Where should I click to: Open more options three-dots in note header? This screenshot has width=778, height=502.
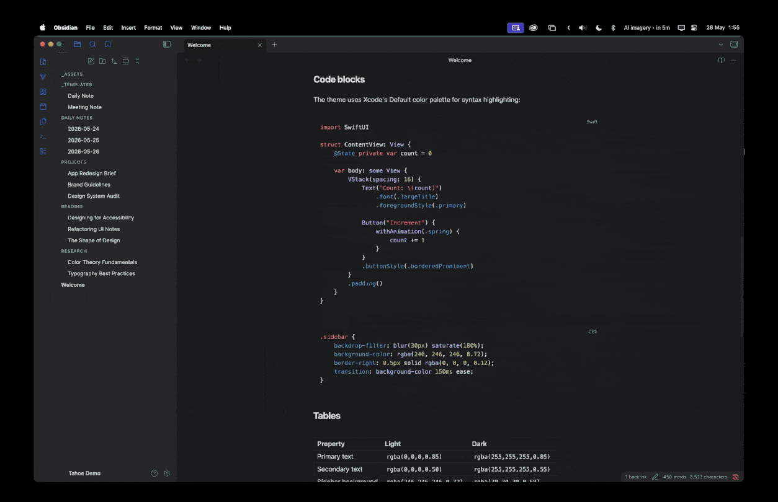coord(733,61)
